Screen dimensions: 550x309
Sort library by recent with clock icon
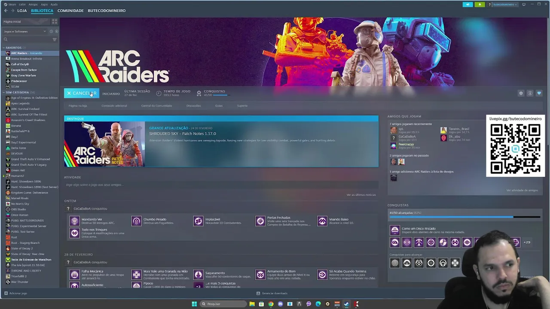point(51,31)
